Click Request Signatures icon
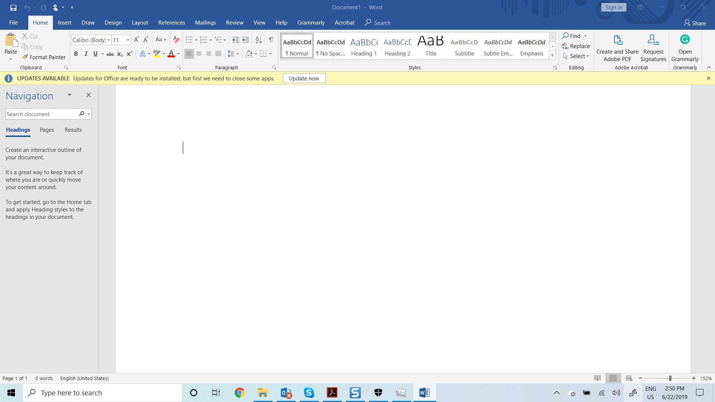Image resolution: width=715 pixels, height=402 pixels. click(x=653, y=48)
